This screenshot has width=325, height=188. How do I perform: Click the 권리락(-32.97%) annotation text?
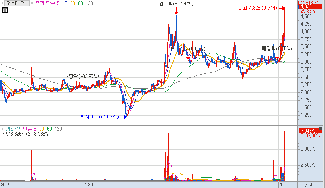(176, 3)
